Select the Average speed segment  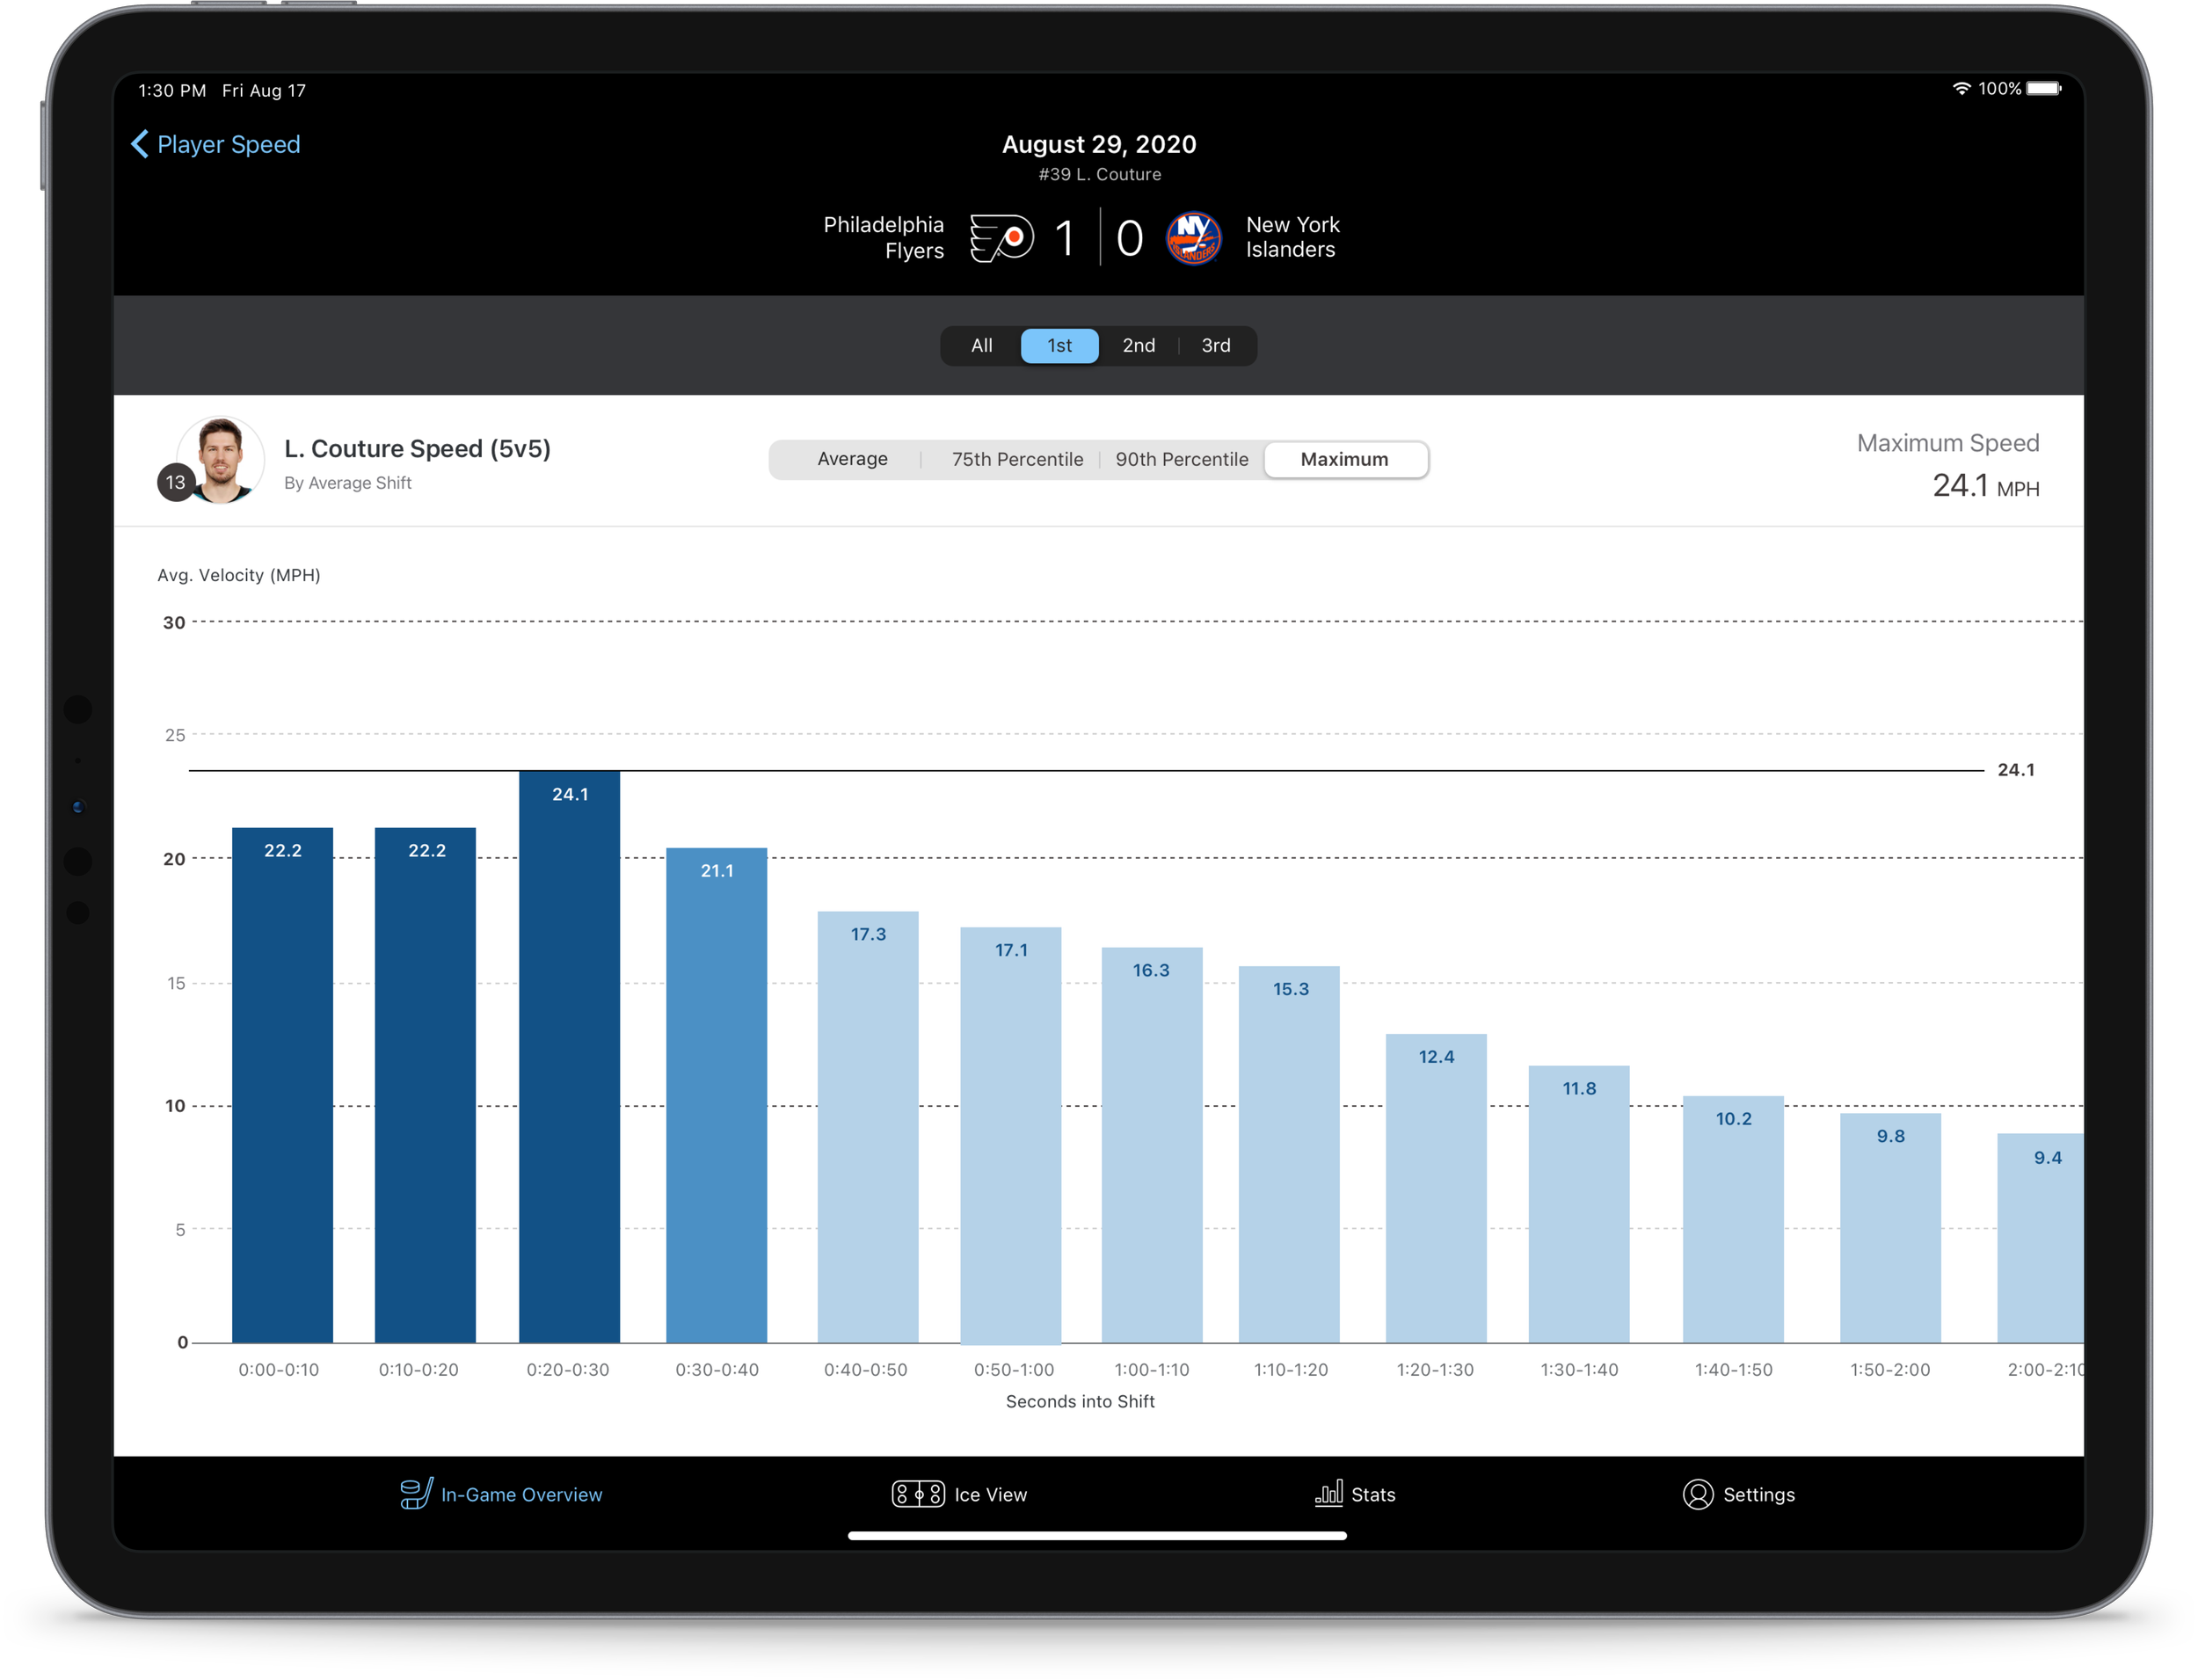[x=852, y=459]
